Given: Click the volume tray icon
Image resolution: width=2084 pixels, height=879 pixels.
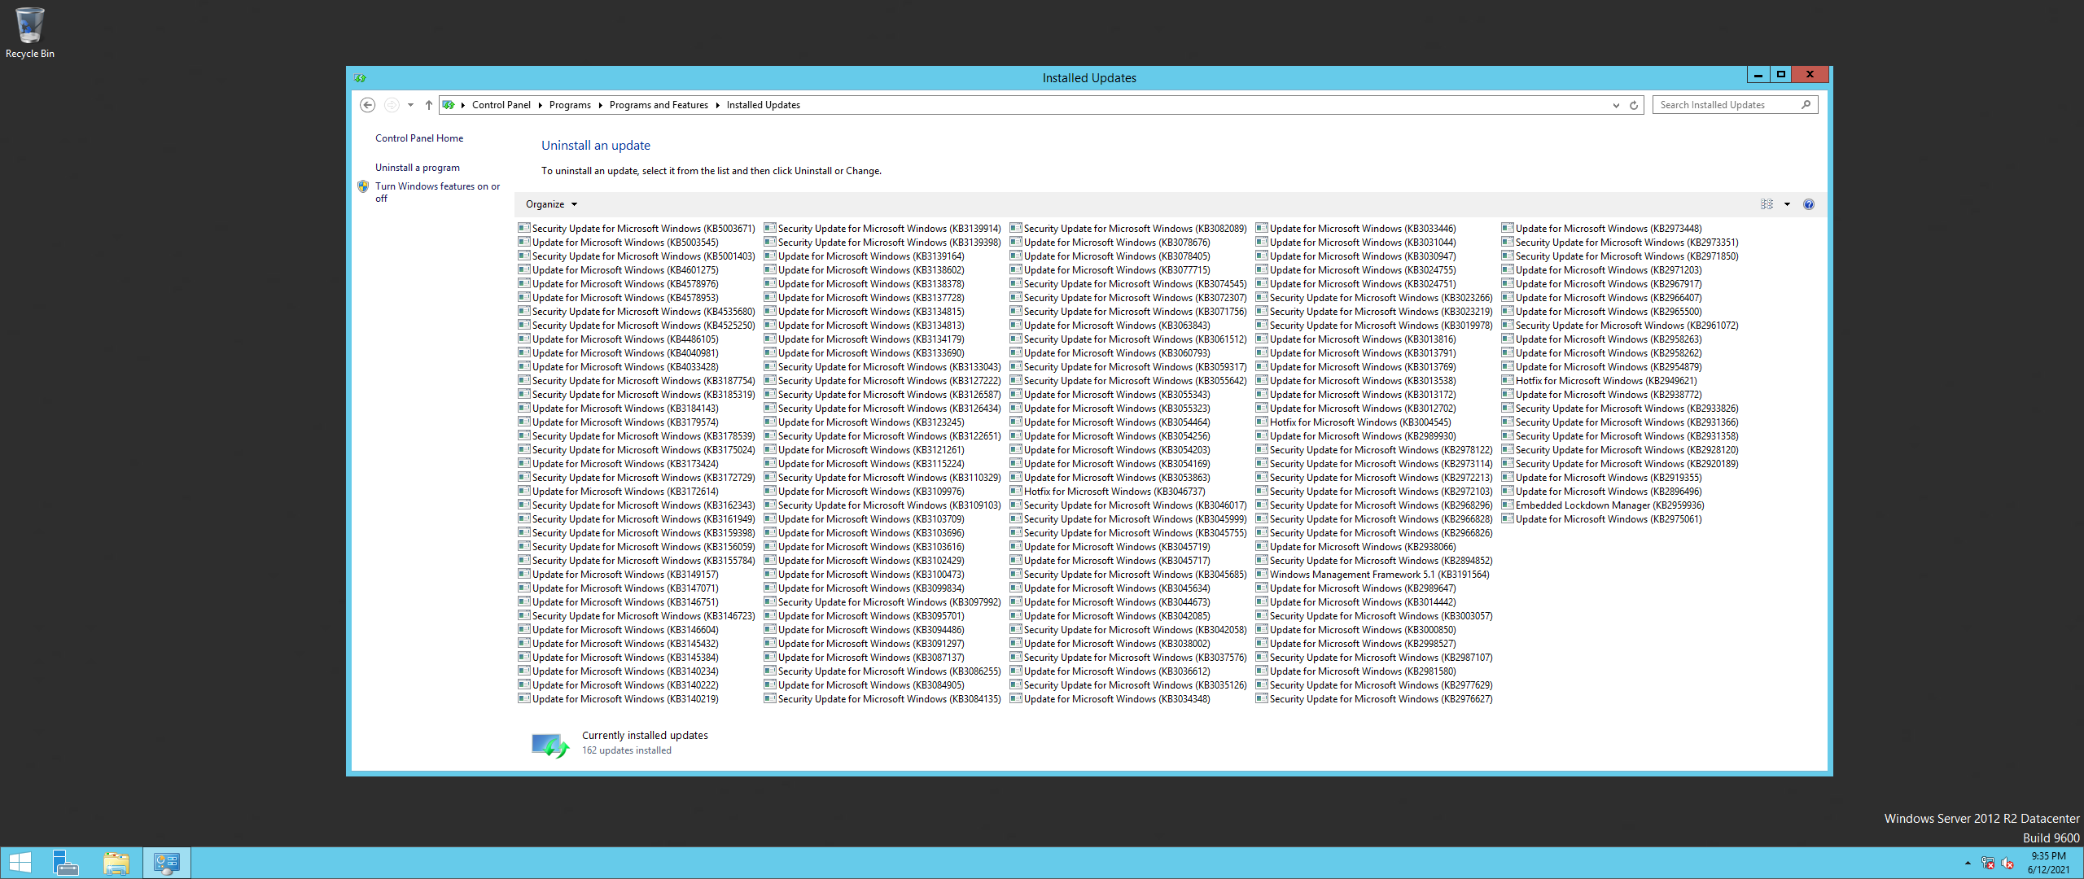Looking at the screenshot, I should [2007, 864].
